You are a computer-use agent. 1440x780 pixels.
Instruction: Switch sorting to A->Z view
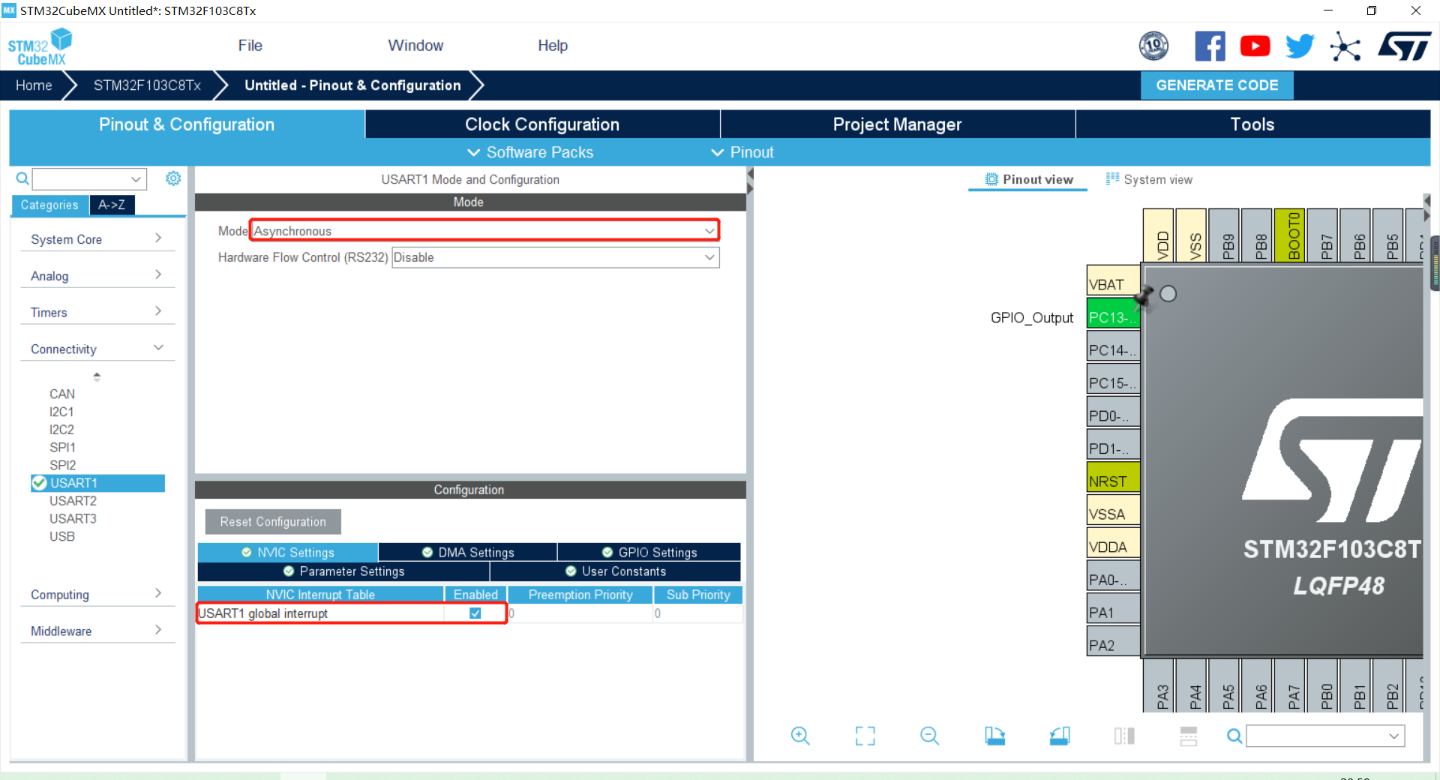pos(112,205)
